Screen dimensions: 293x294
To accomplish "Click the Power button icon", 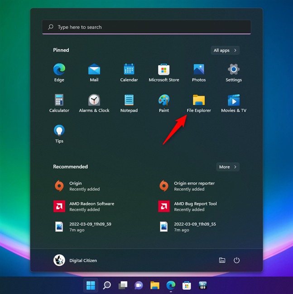I will pyautogui.click(x=236, y=260).
